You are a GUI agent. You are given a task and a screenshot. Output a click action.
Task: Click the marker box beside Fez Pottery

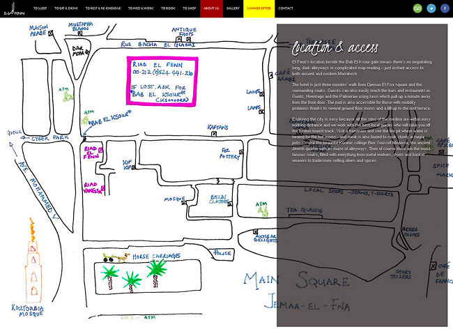[x=241, y=152]
